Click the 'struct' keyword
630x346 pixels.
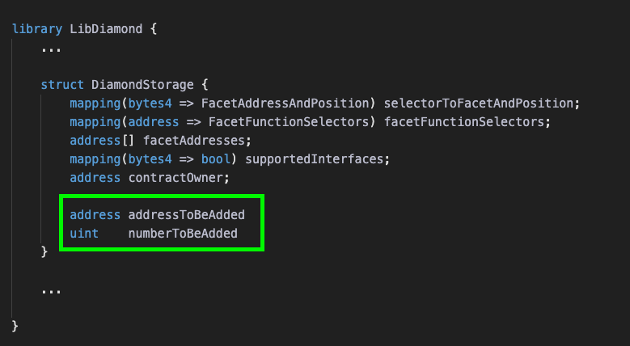[62, 85]
